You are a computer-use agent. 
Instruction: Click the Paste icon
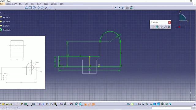(x=22, y=104)
